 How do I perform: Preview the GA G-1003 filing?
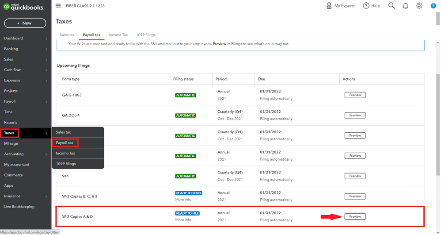point(355,95)
